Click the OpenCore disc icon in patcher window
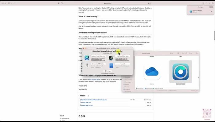The width and height of the screenshot is (215, 122). [x=87, y=58]
